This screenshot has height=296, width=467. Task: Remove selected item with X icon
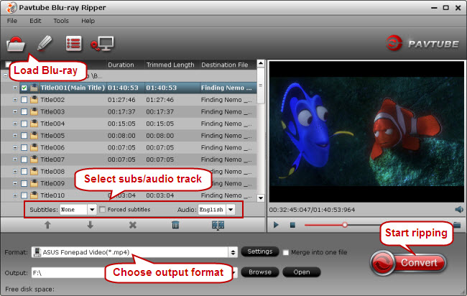point(133,225)
